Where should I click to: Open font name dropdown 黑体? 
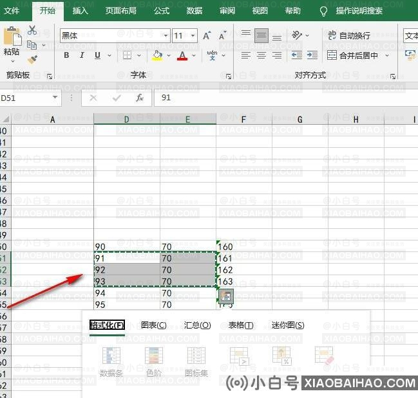[x=166, y=35]
